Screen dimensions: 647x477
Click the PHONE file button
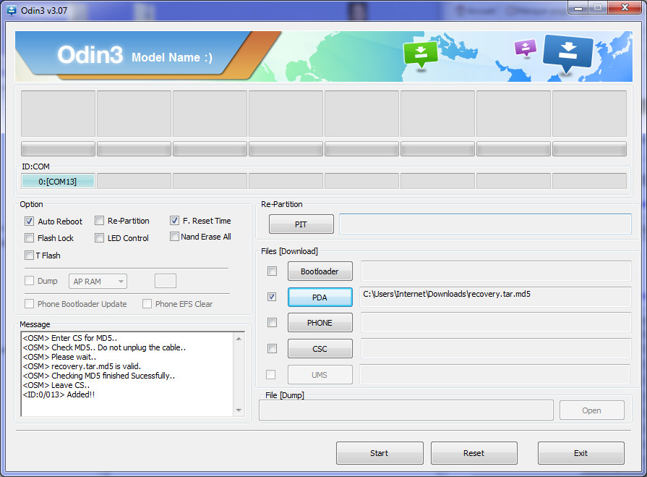pos(320,323)
